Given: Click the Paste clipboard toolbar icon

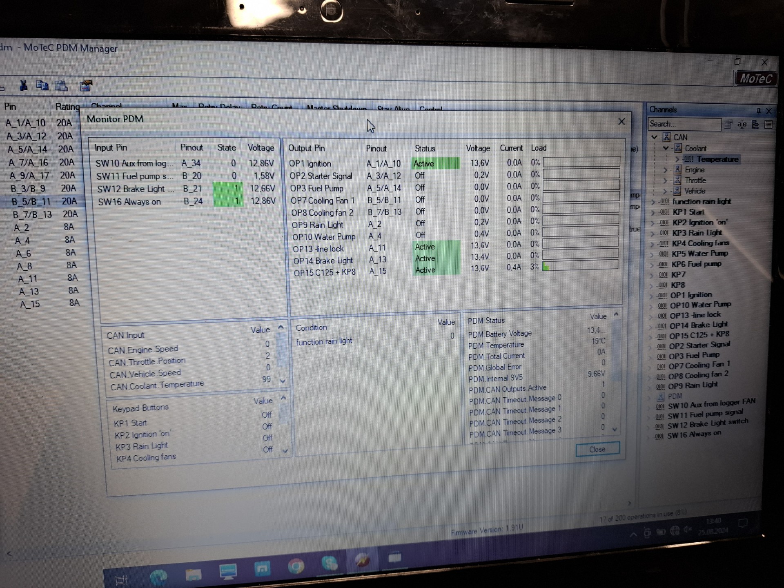Looking at the screenshot, I should click(x=62, y=86).
